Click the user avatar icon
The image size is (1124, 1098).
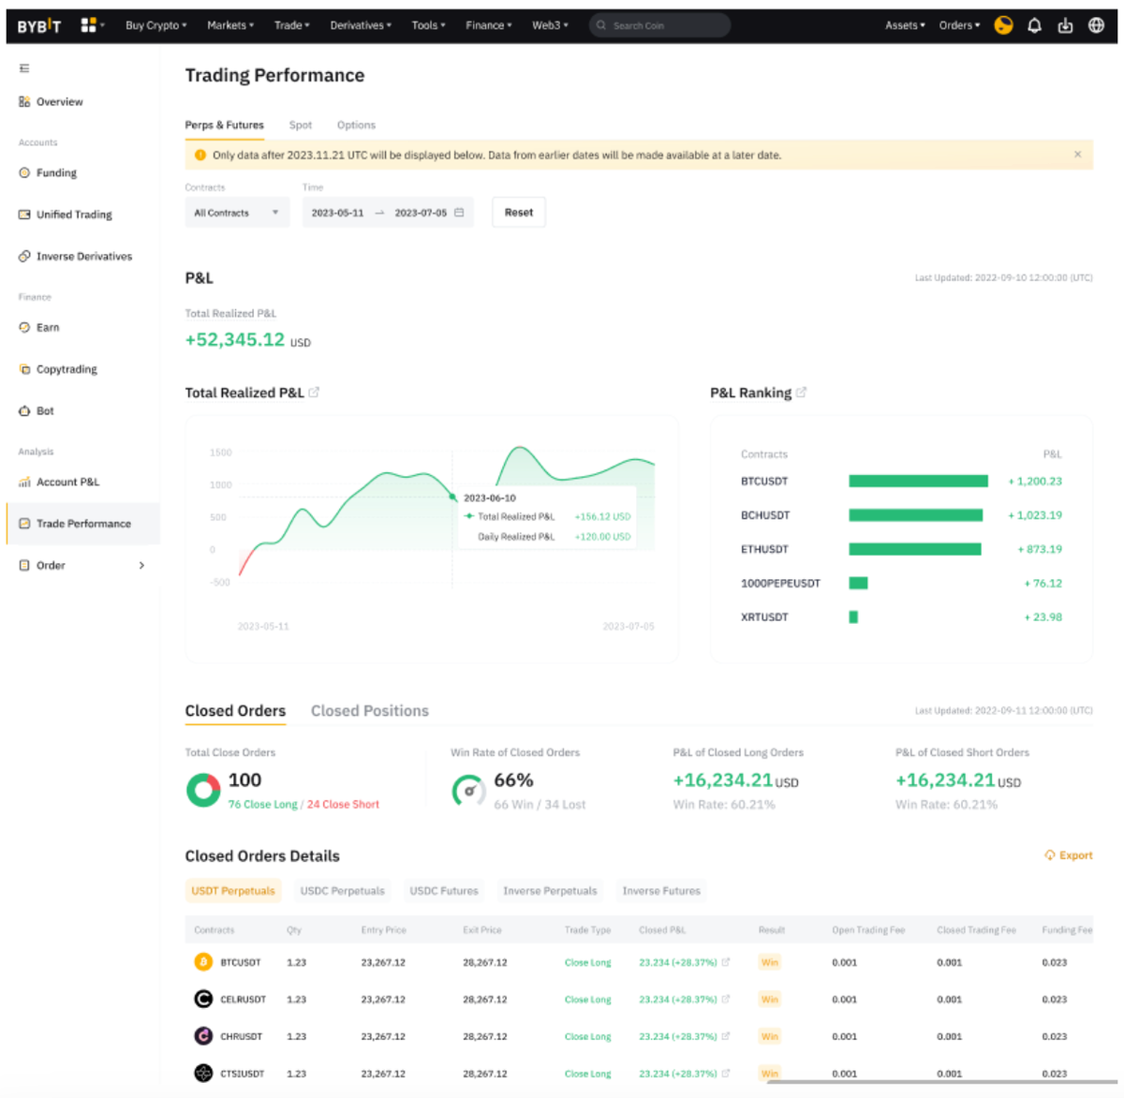[x=1003, y=25]
